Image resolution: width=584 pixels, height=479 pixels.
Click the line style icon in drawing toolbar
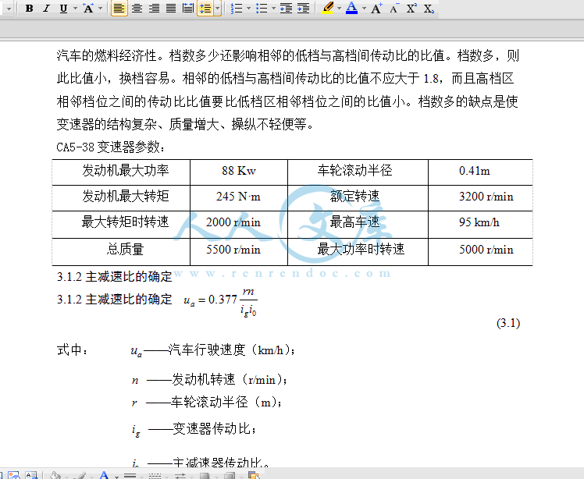[x=130, y=475]
